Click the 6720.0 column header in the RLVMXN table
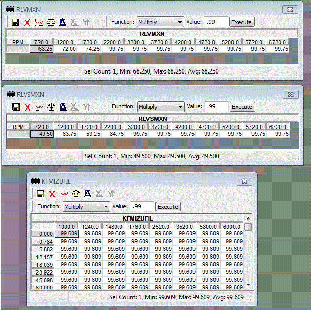Image resolution: width=311 pixels, height=310 pixels. click(277, 42)
